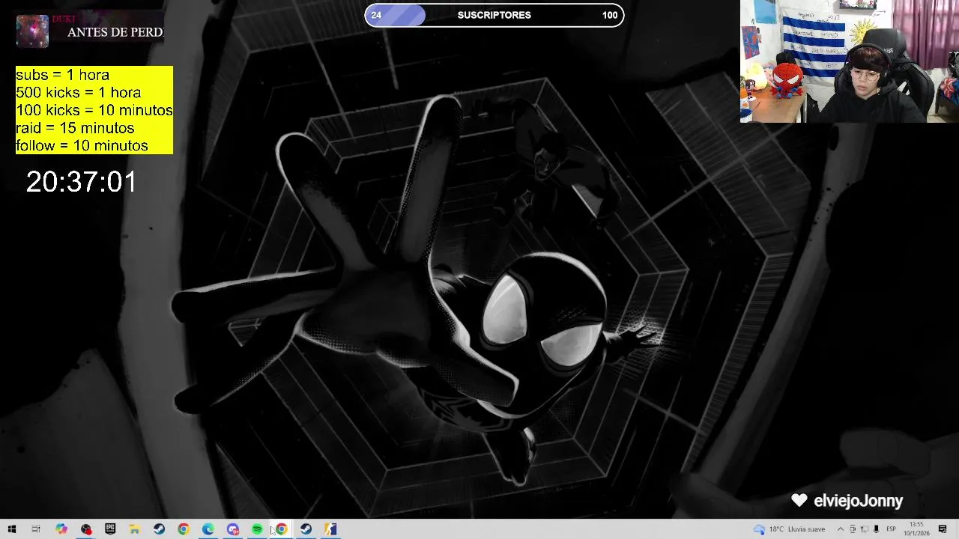
Task: Open the Steam icon beside File Explorer
Action: (x=159, y=529)
